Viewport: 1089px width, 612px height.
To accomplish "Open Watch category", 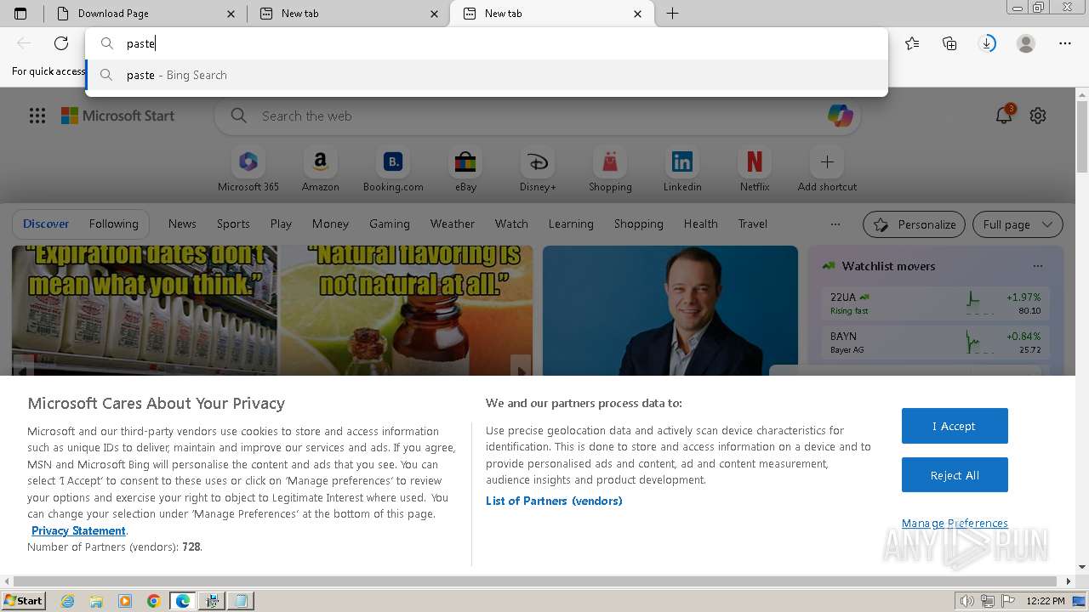I will pyautogui.click(x=511, y=224).
